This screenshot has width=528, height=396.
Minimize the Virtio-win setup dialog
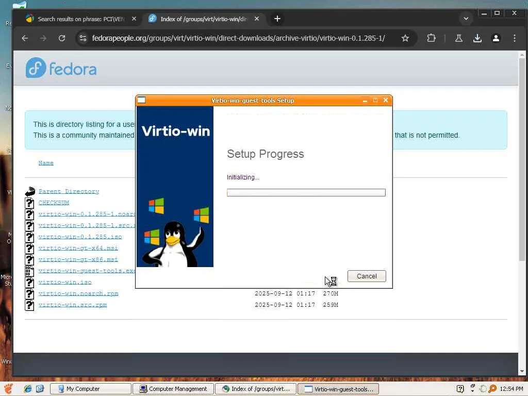(x=365, y=101)
